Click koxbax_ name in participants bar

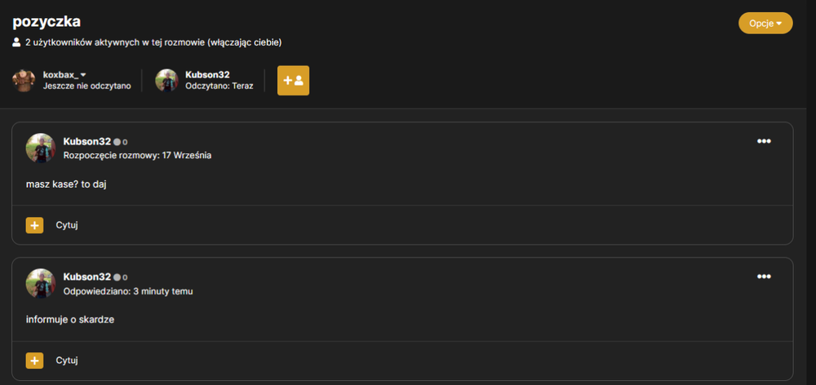click(x=61, y=75)
